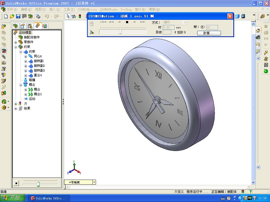Open the 编辑 menu
270x202 pixels.
click(26, 9)
